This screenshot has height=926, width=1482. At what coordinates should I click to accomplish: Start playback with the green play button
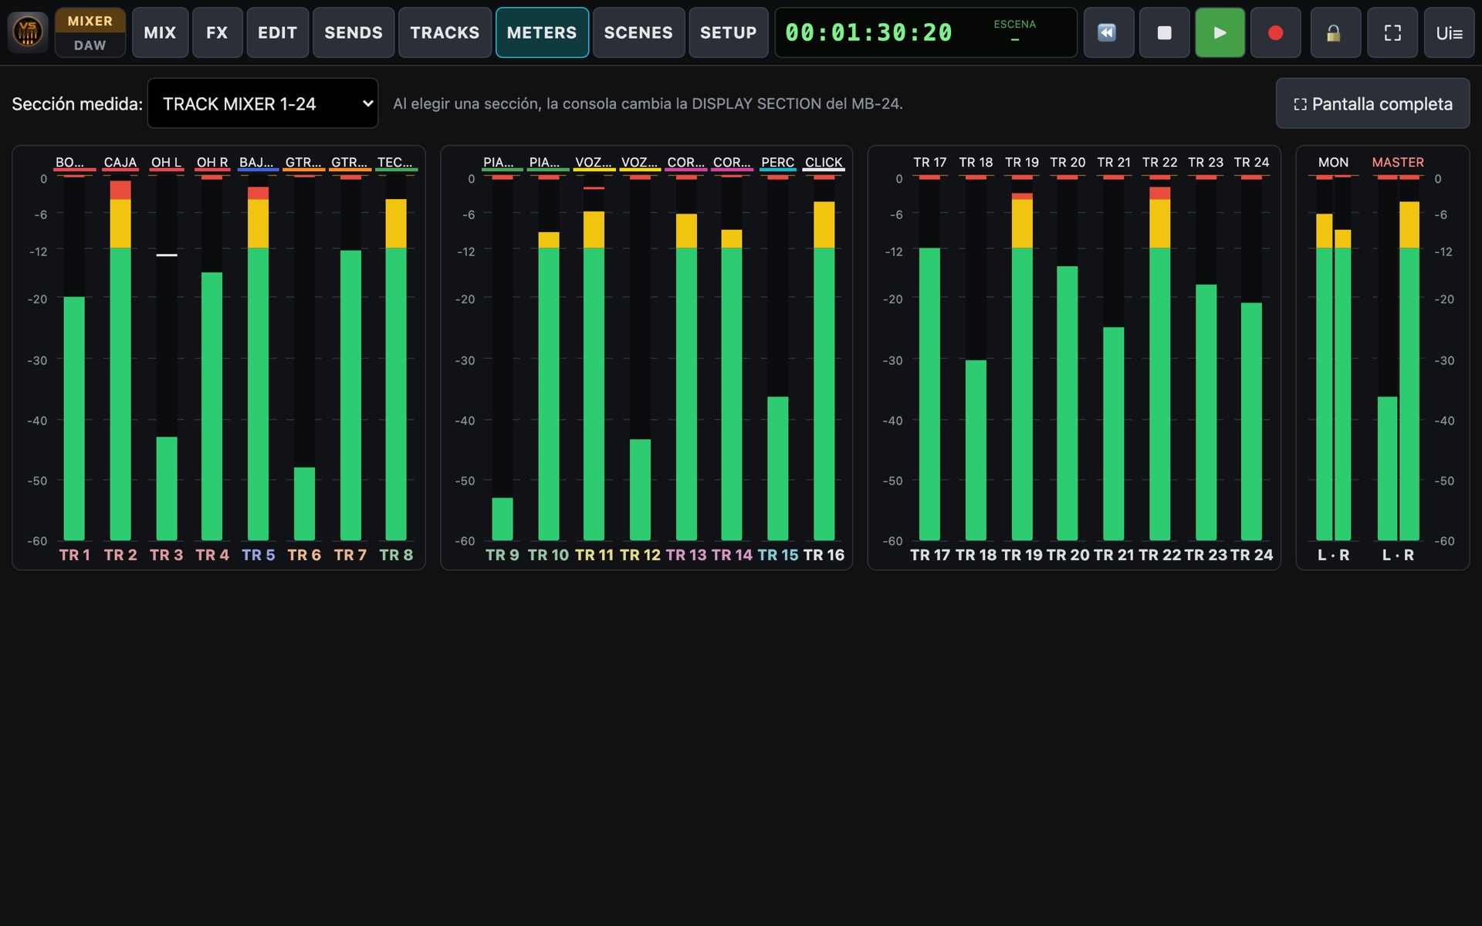click(1220, 32)
